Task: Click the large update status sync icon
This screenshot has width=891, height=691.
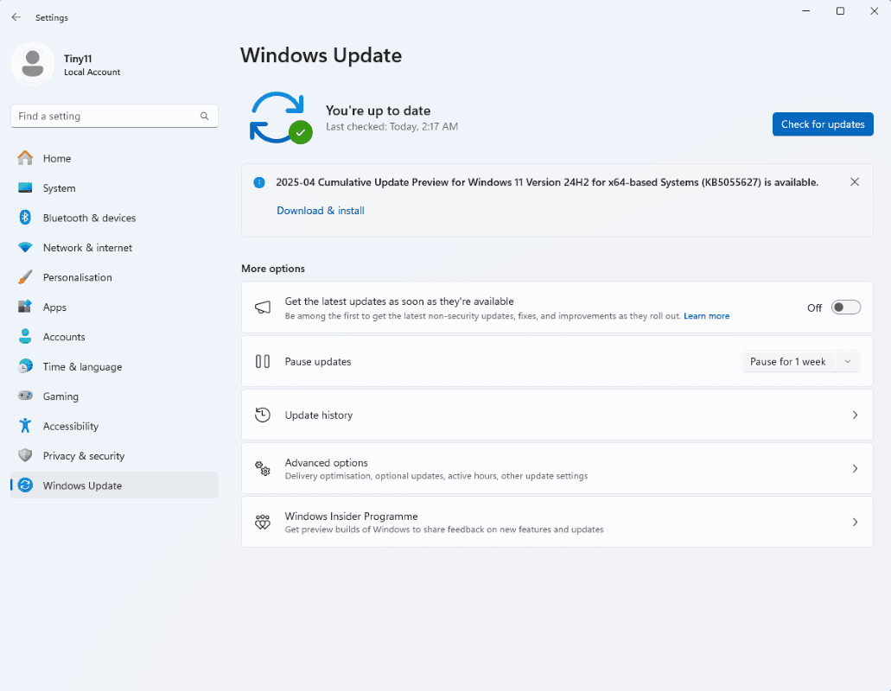Action: coord(281,117)
